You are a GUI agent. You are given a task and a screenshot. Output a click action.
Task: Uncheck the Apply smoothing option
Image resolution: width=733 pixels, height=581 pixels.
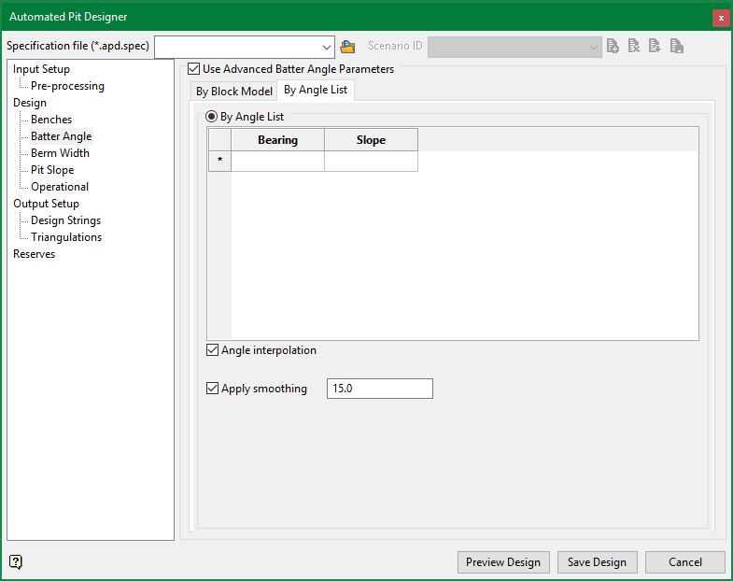click(x=213, y=389)
